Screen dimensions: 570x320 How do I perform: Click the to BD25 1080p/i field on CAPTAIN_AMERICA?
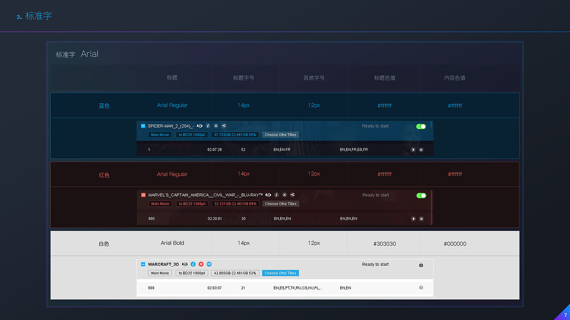pyautogui.click(x=191, y=204)
